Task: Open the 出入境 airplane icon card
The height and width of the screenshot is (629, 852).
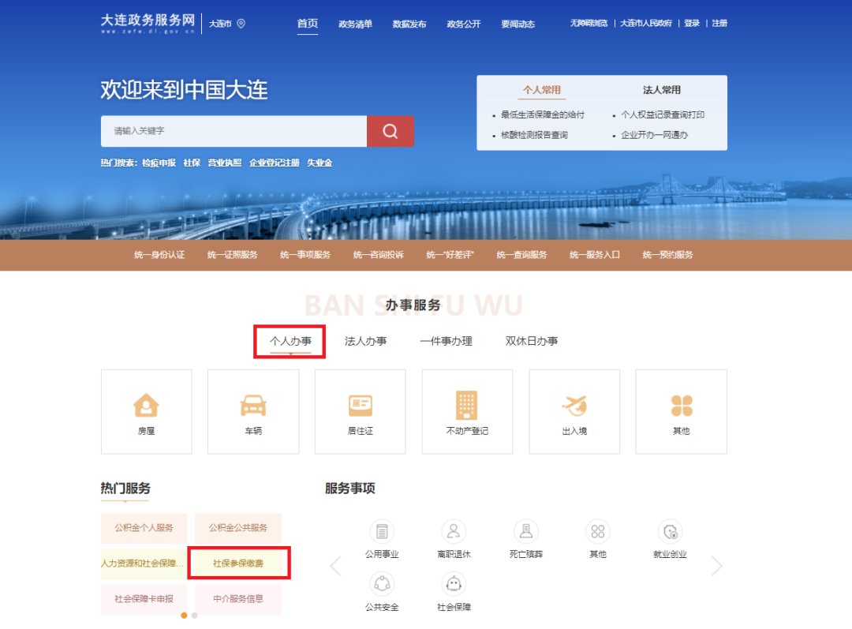Action: (x=574, y=411)
